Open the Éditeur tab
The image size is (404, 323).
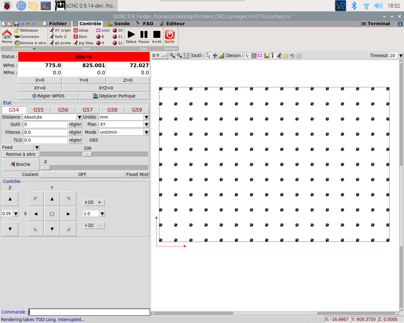click(x=172, y=24)
